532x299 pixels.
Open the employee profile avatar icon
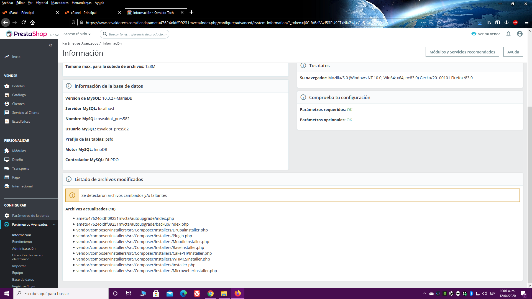(x=520, y=34)
